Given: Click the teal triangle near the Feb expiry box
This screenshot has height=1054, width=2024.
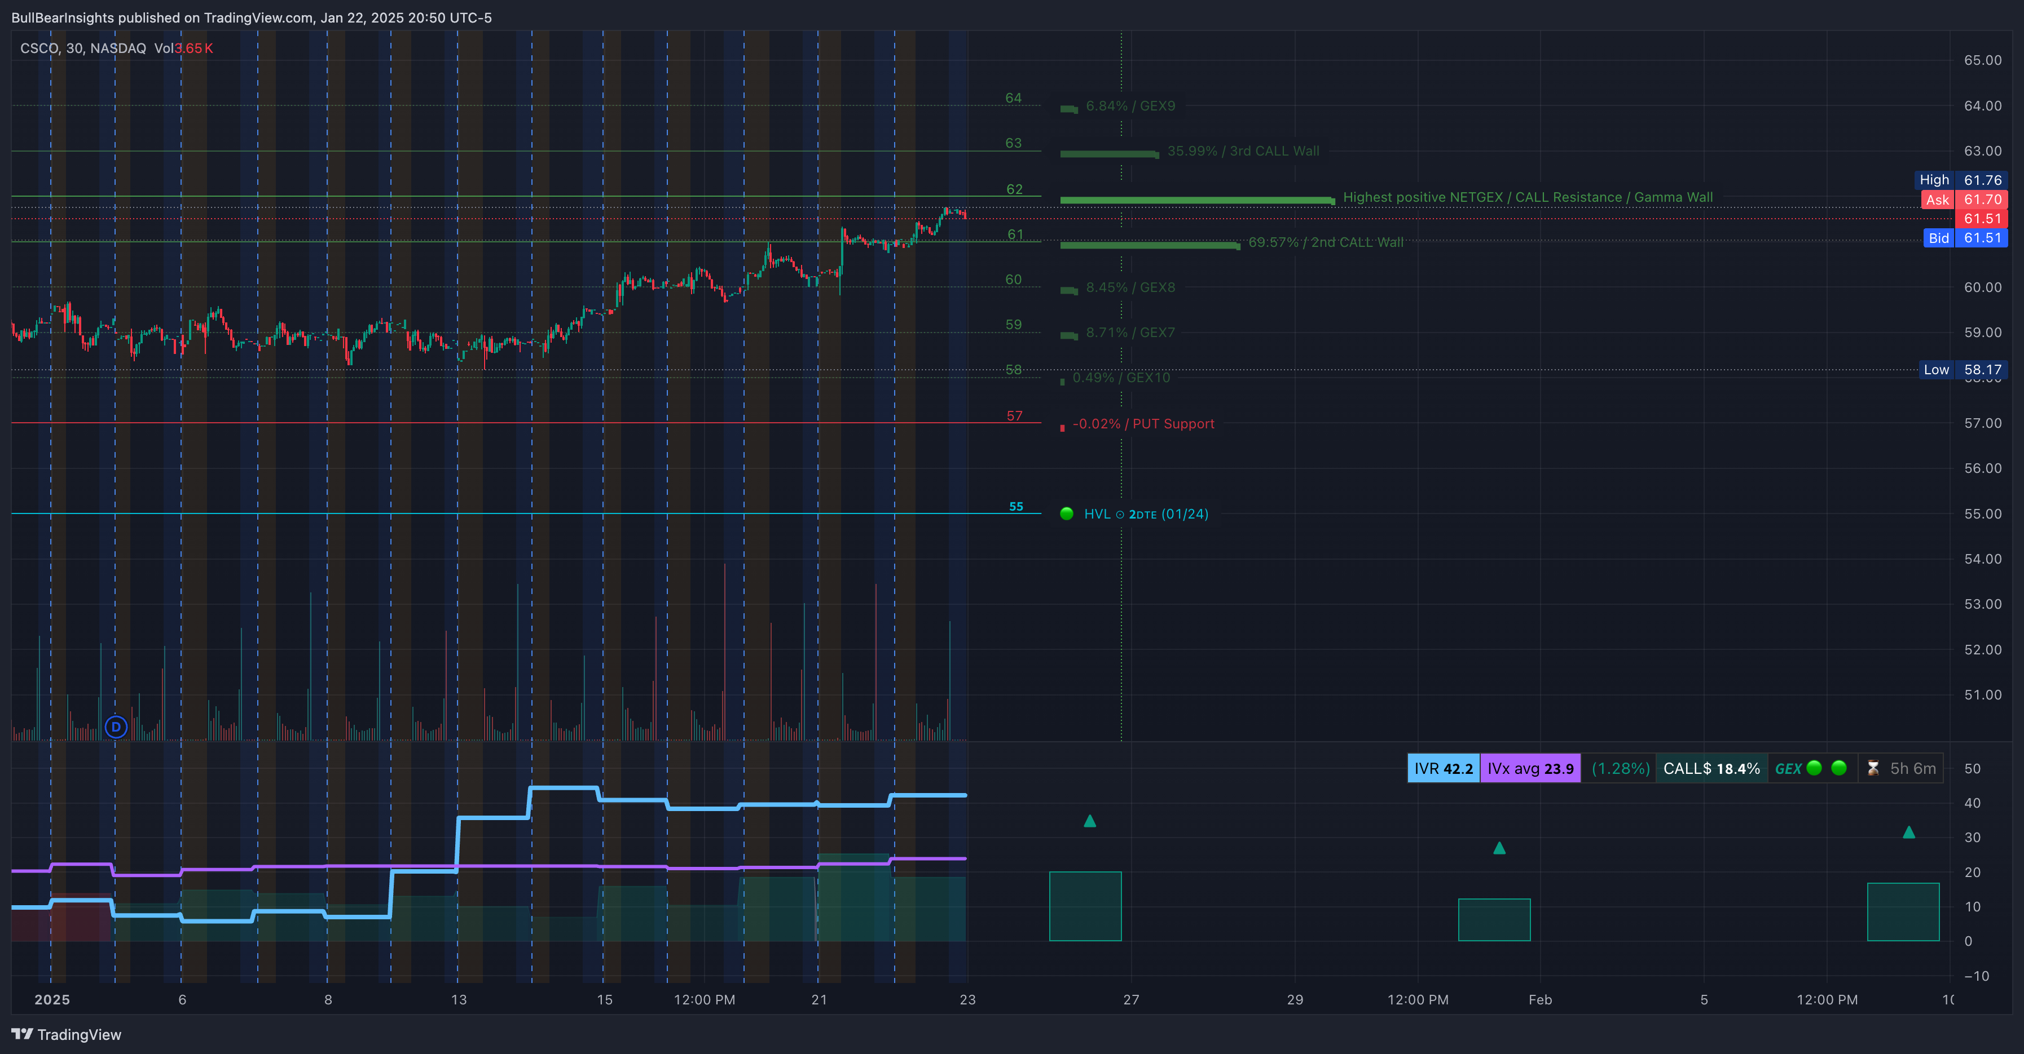Looking at the screenshot, I should [x=1499, y=848].
